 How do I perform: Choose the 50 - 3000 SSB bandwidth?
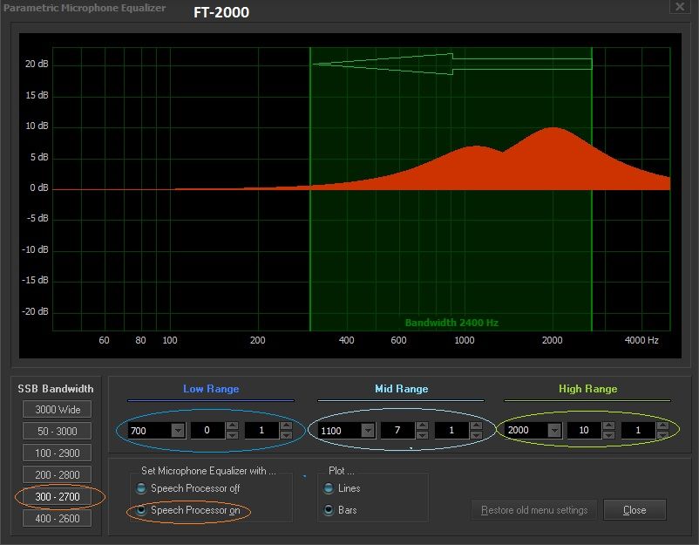tap(57, 432)
